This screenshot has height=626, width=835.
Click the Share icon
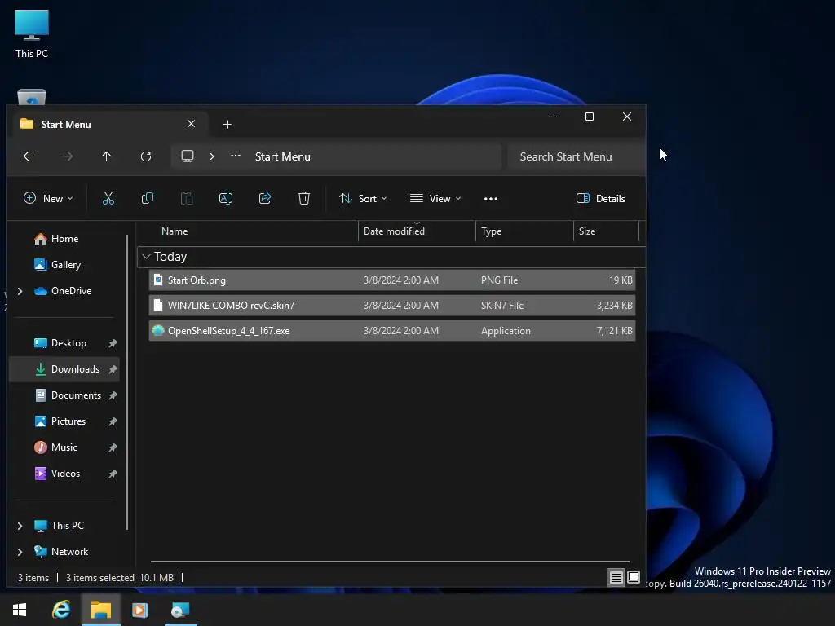(x=265, y=199)
